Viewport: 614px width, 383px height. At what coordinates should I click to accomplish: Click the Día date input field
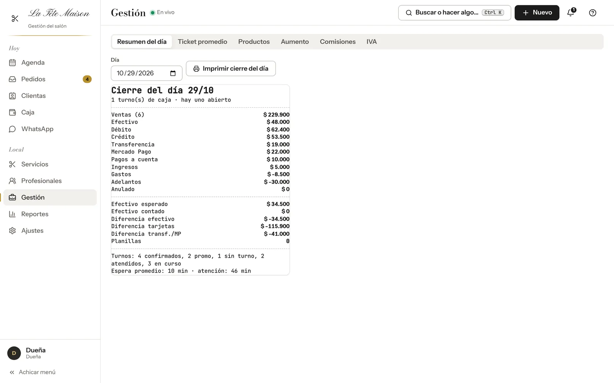point(147,73)
